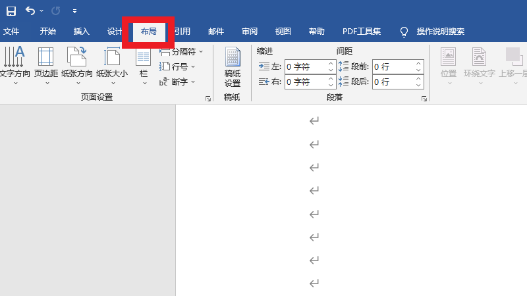Open the 行号 line numbers menu
This screenshot has width=527, height=296.
(x=177, y=67)
